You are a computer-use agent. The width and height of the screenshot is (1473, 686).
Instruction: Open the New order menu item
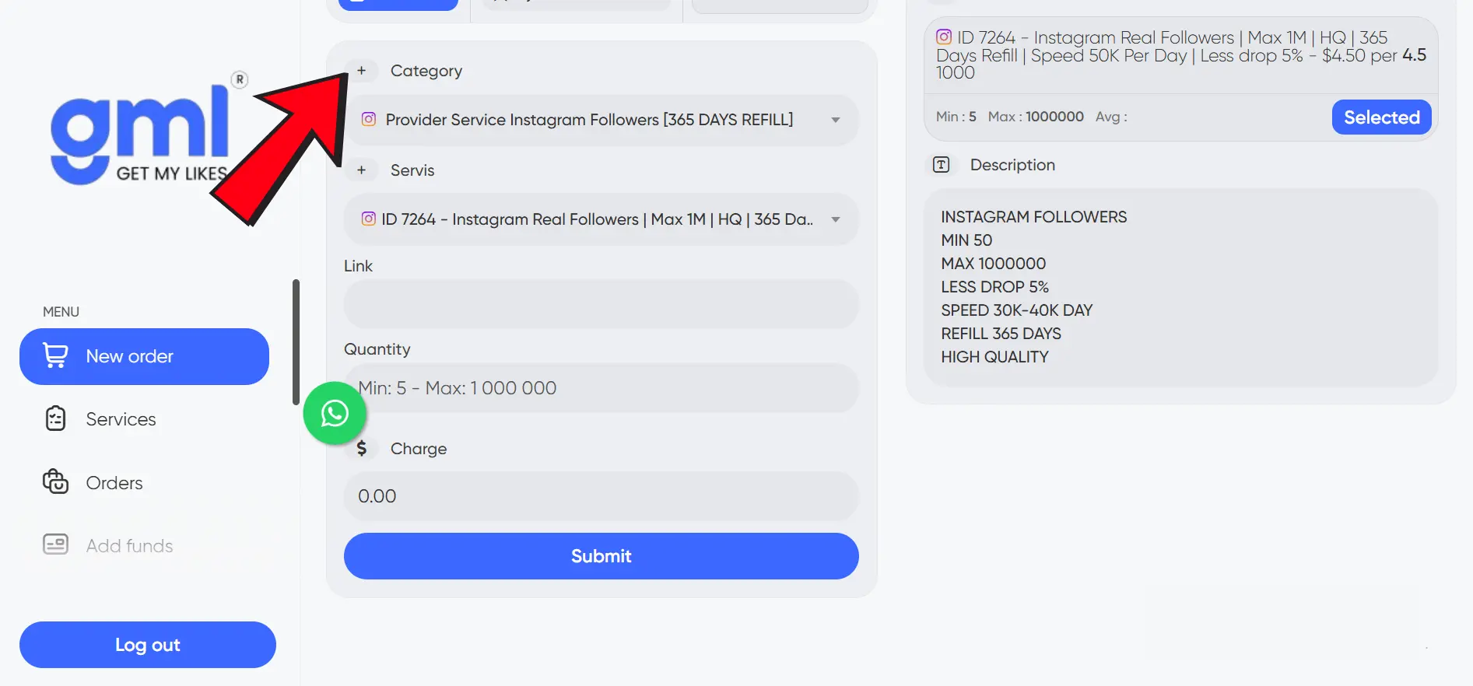pos(144,356)
